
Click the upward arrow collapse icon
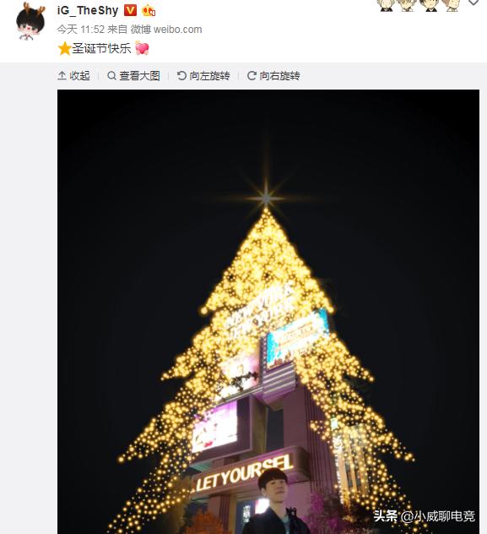(62, 75)
